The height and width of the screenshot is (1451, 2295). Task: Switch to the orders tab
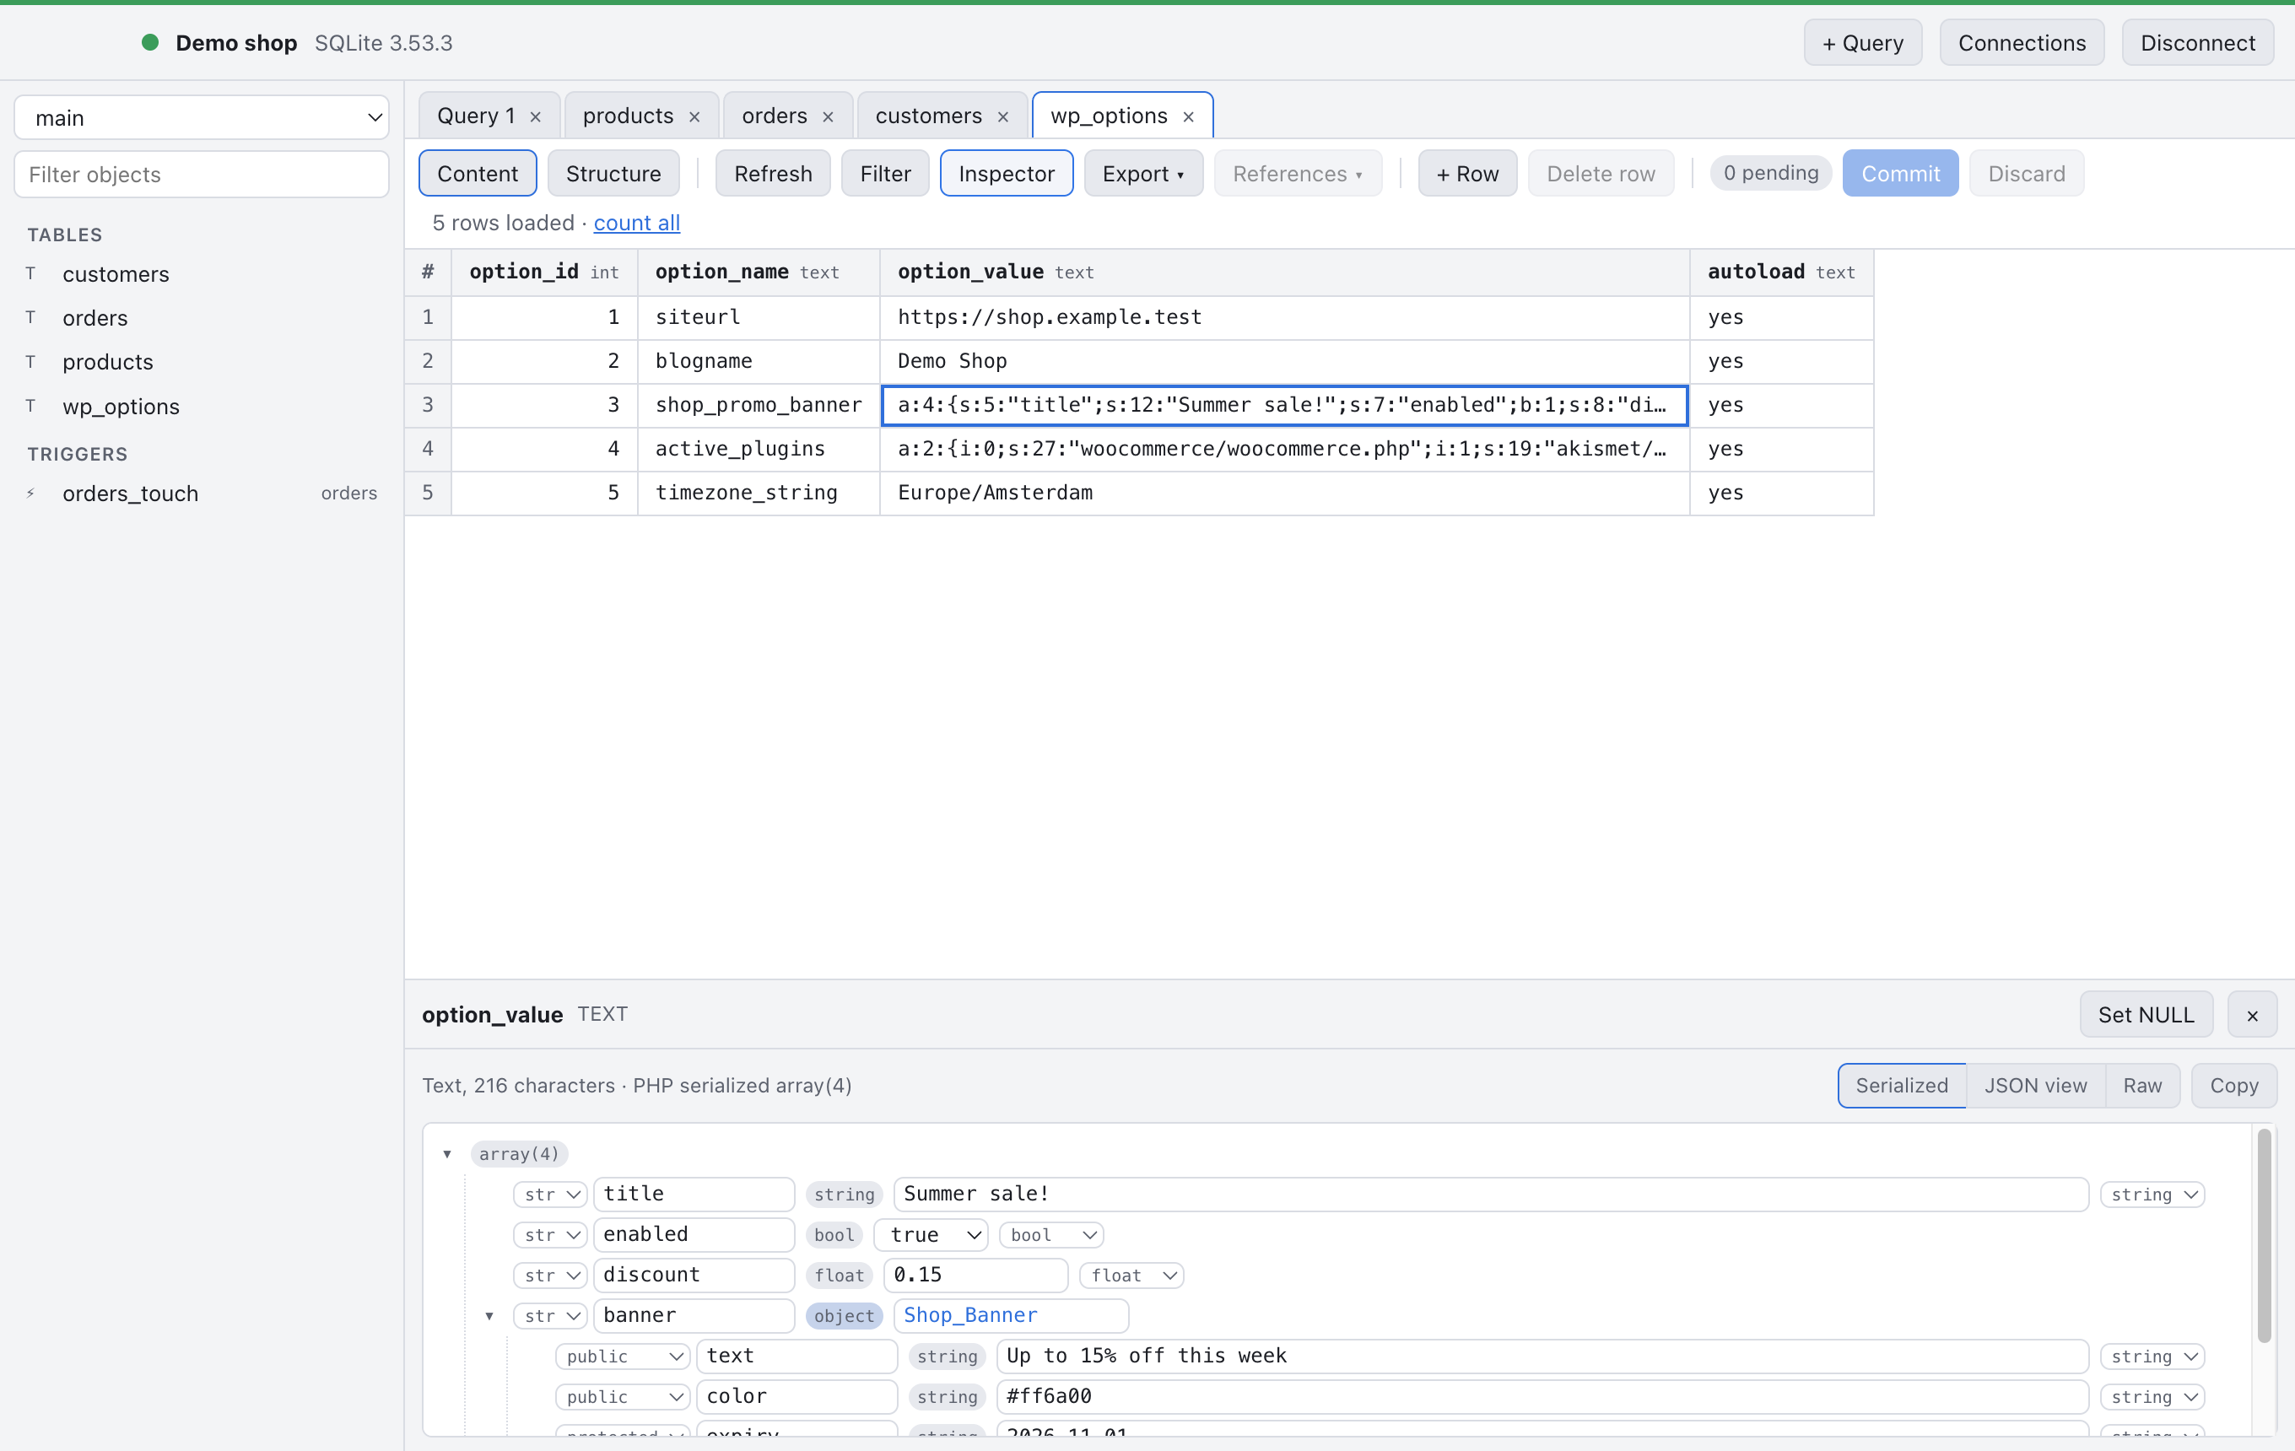tap(774, 116)
